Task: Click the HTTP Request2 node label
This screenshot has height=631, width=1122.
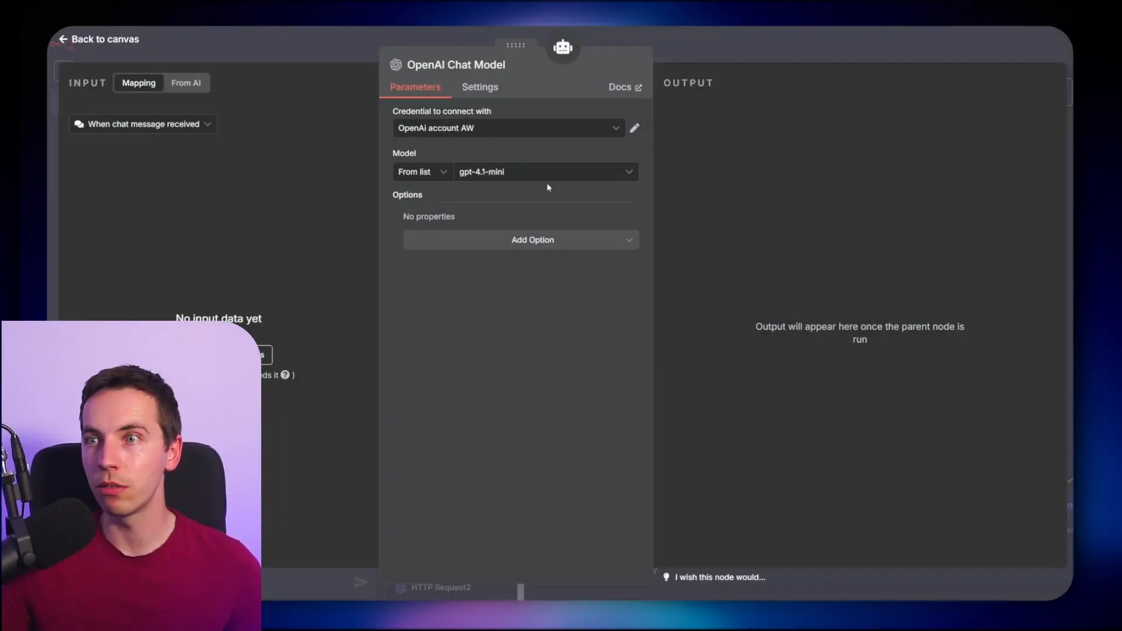Action: [x=441, y=588]
